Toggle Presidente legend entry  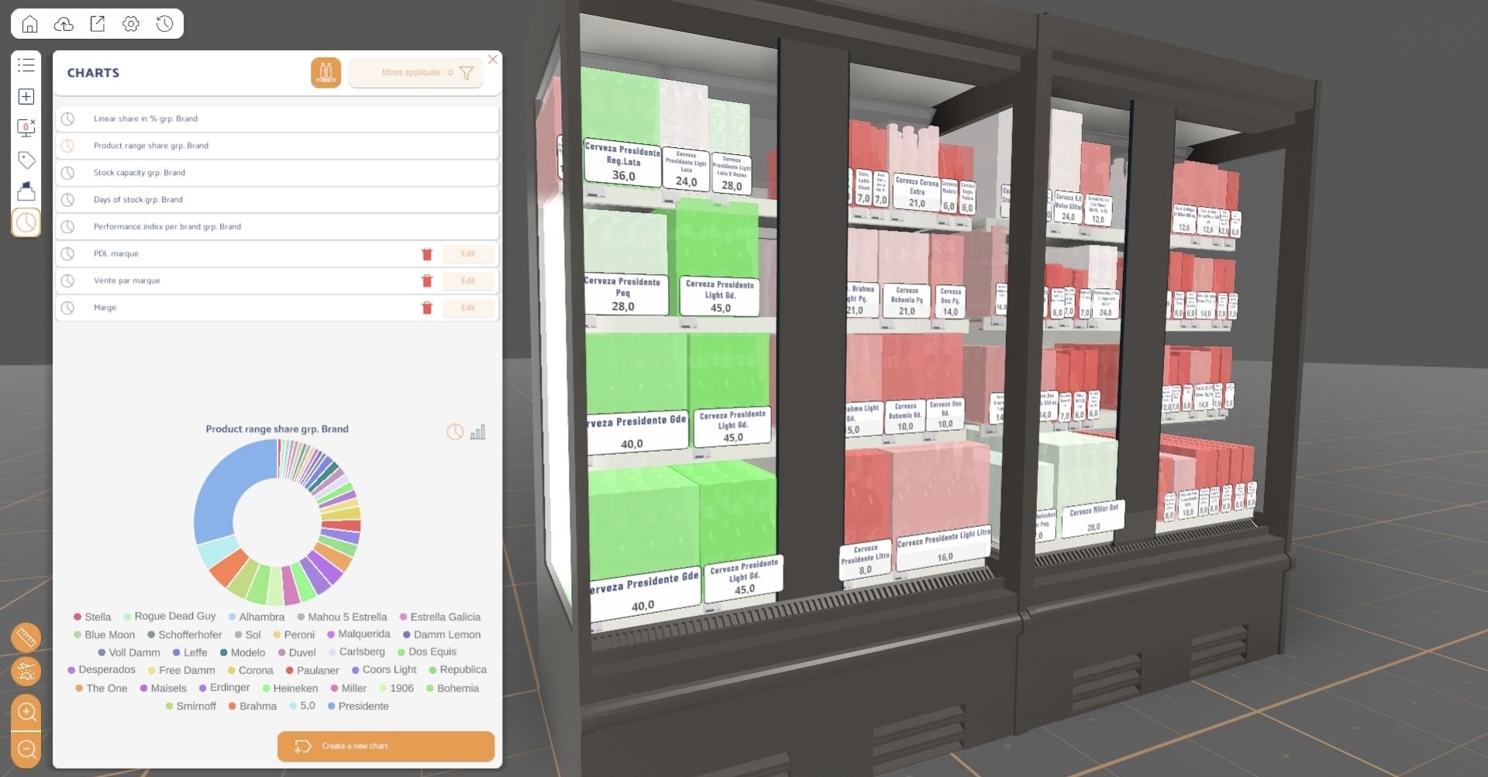tap(358, 707)
